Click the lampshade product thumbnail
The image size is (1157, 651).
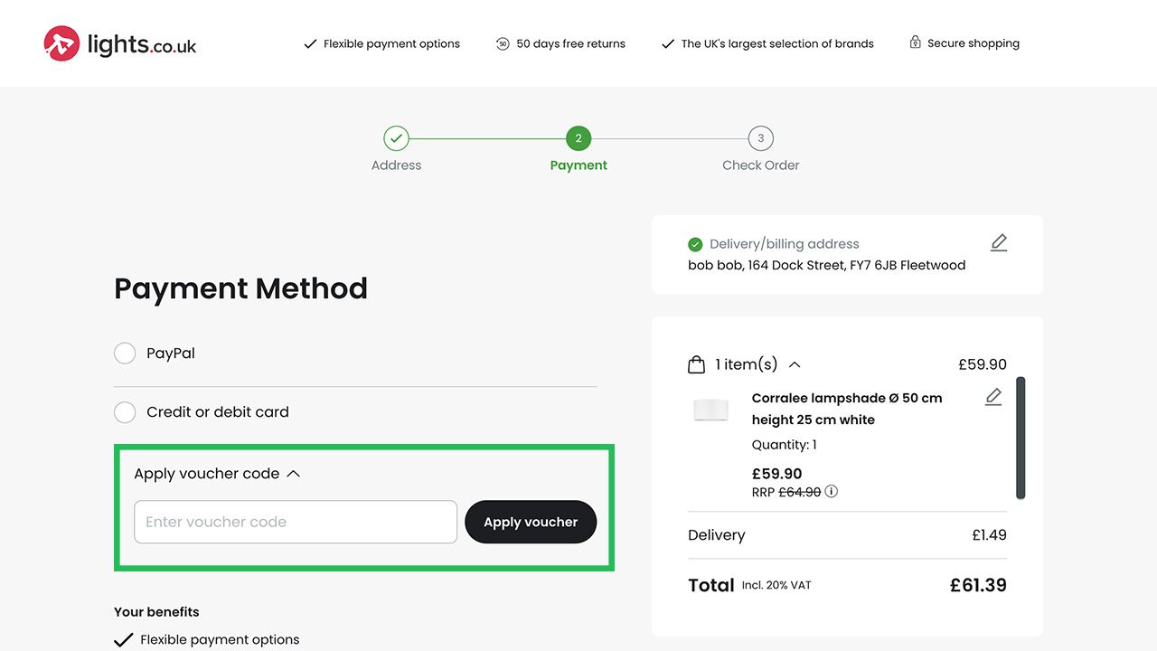(710, 410)
